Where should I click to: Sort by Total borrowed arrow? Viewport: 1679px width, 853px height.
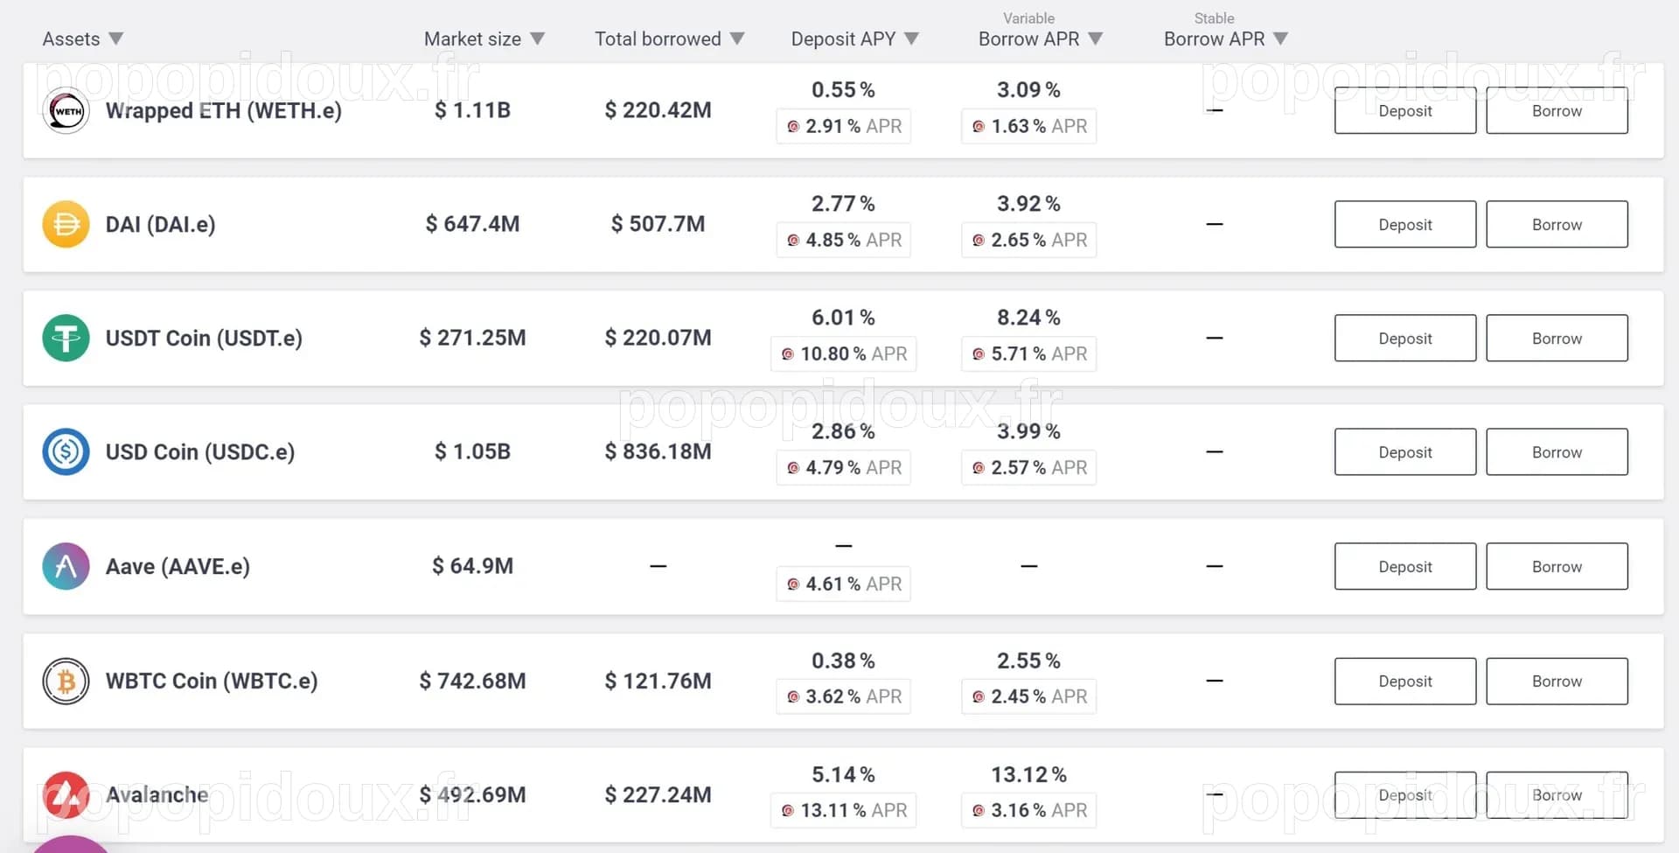tap(737, 38)
